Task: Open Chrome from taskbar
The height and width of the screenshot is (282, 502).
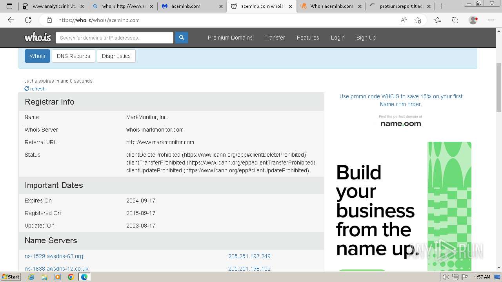Action: coord(71,277)
